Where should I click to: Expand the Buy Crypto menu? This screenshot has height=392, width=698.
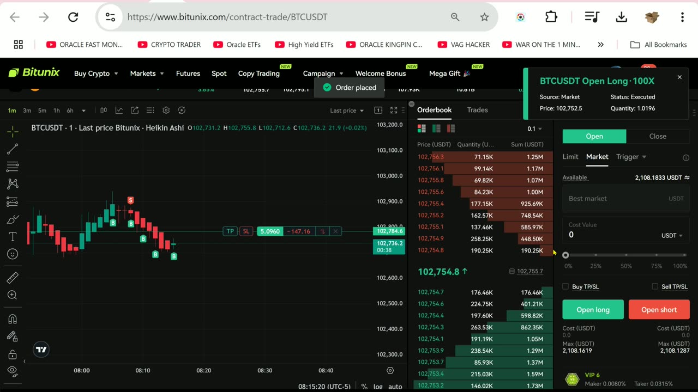tap(96, 73)
